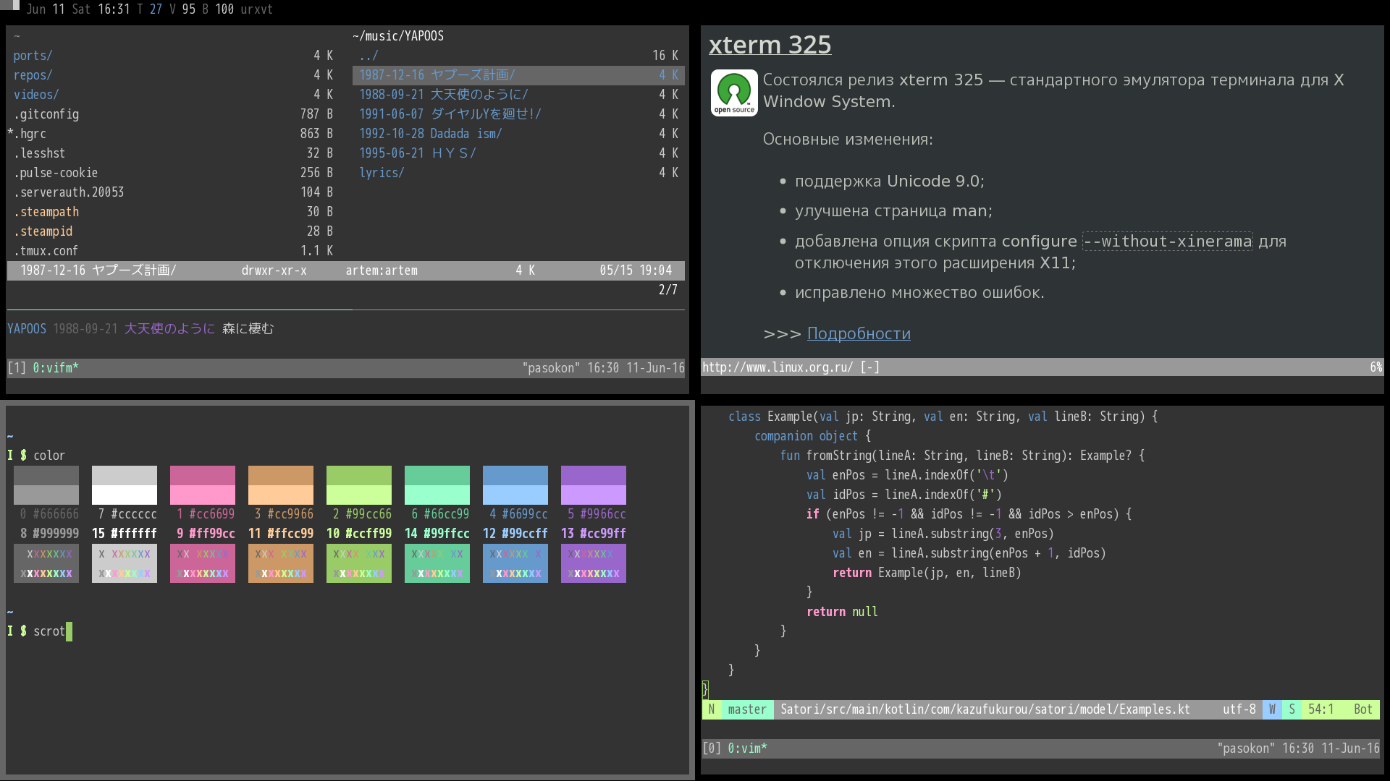
Task: Open the 1992-10-28 Dadada ism folder
Action: 518,134
